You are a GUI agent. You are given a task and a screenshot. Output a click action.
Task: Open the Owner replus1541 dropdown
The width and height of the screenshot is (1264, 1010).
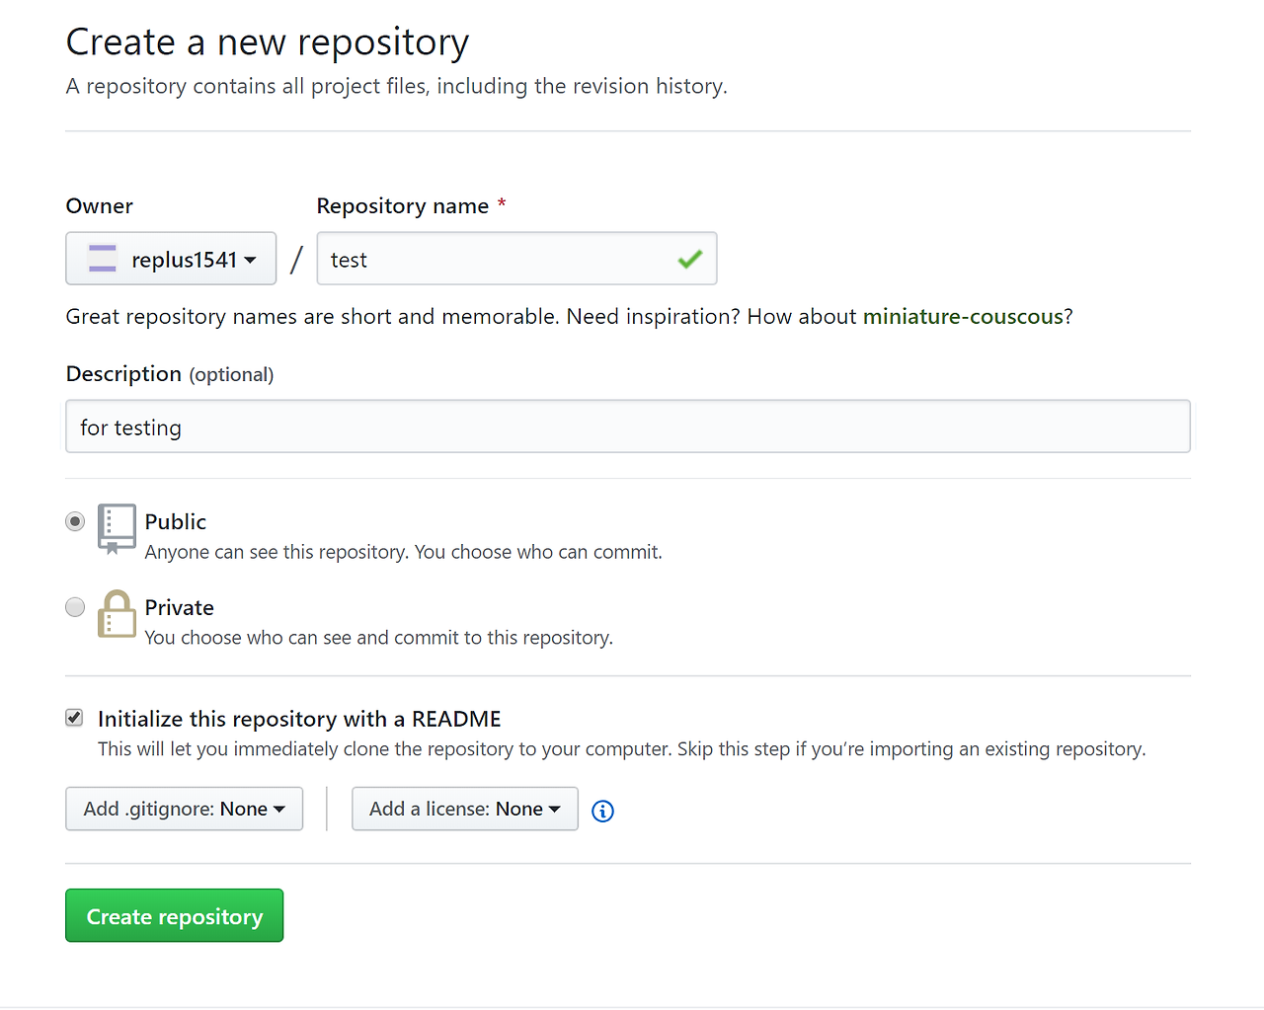click(x=171, y=259)
